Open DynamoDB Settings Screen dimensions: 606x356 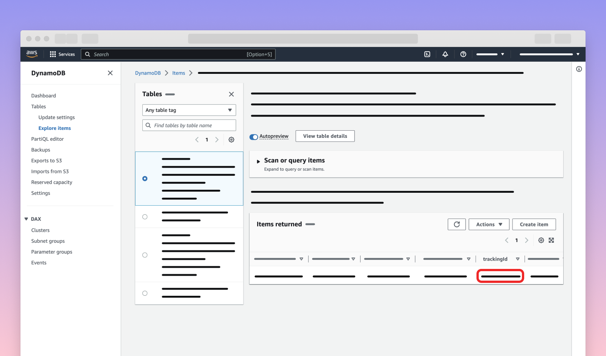41,193
